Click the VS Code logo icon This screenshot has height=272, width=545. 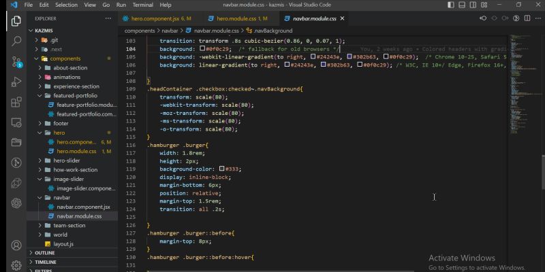pos(14,5)
